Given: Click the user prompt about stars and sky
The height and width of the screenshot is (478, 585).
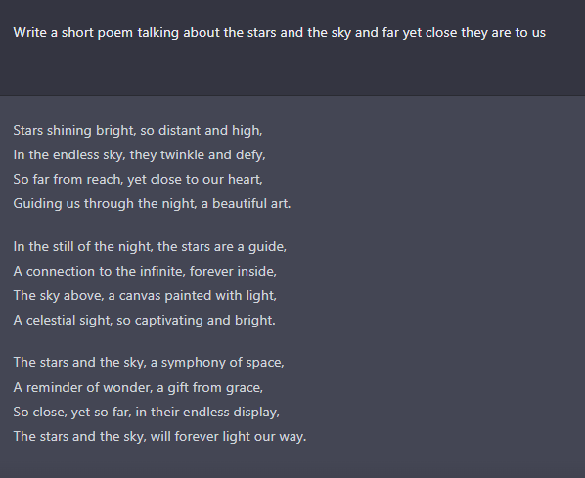Looking at the screenshot, I should (x=280, y=33).
